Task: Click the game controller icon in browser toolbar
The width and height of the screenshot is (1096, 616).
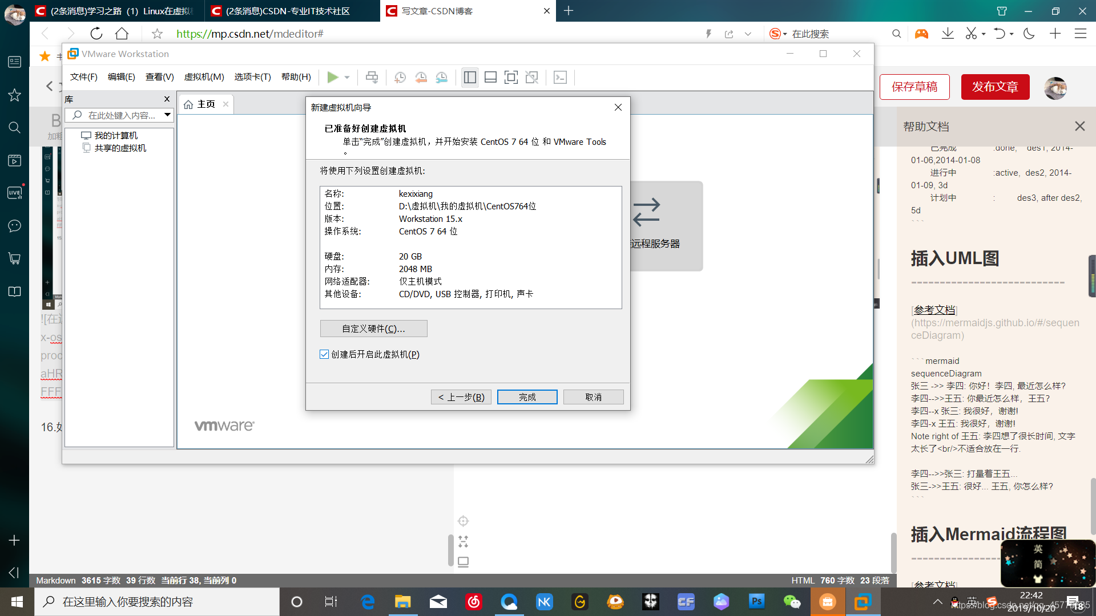Action: tap(921, 34)
